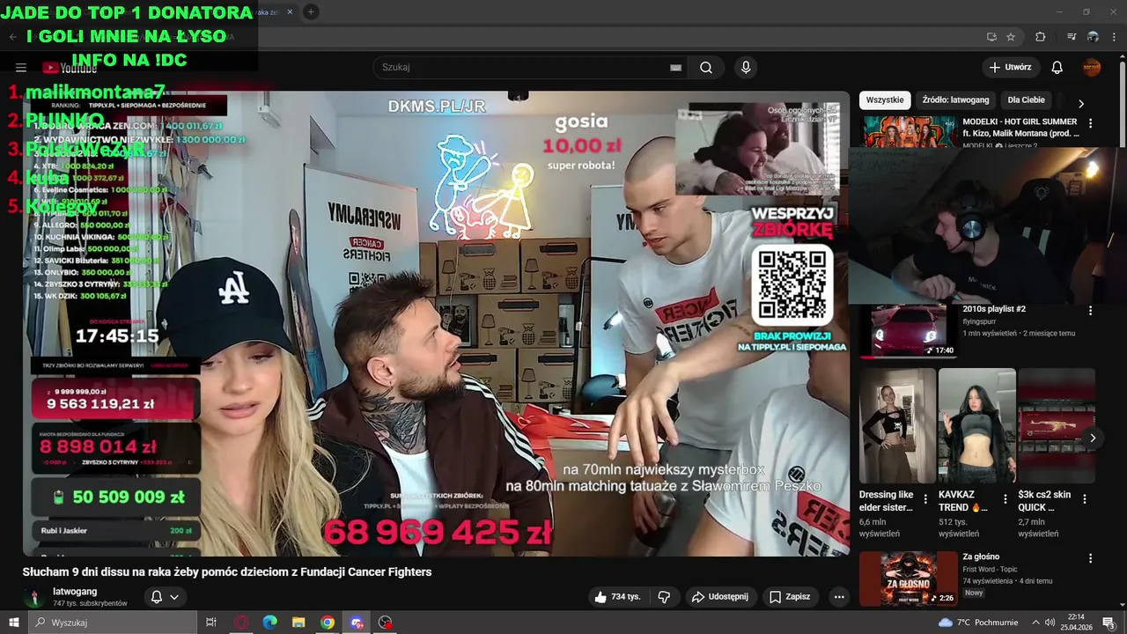Image resolution: width=1127 pixels, height=634 pixels.
Task: Open options for MODELKI - HOT GIRL SUMMER
Action: [1090, 123]
